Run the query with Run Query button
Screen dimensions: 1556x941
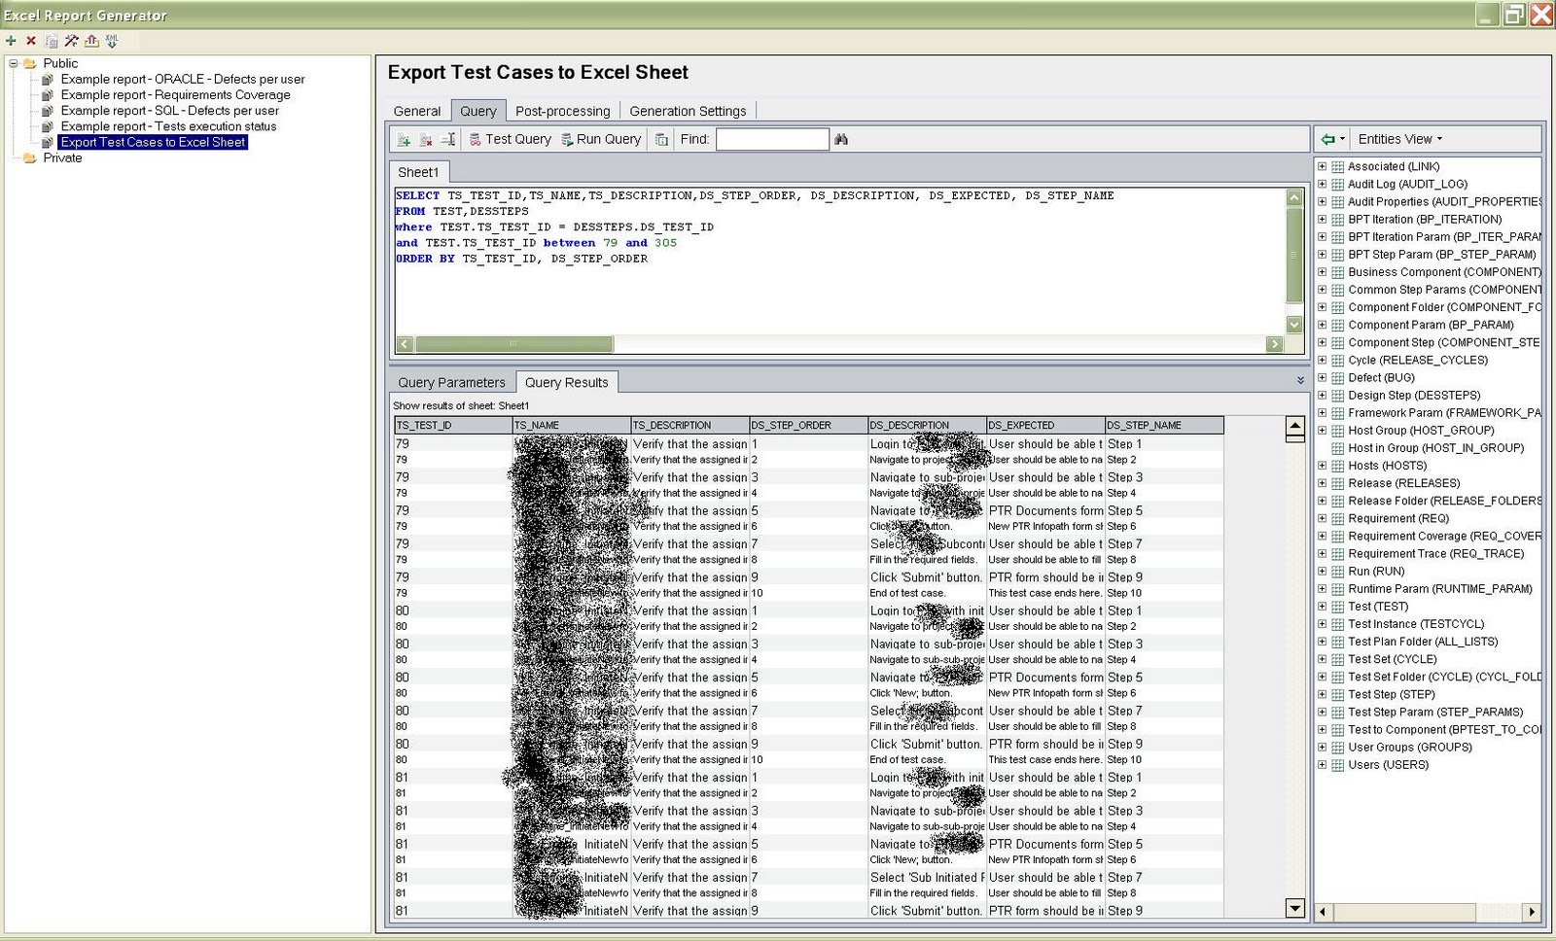tap(600, 139)
